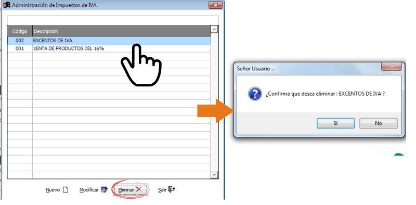The image size is (416, 205).
Task: Click the scrollbar up arrow in the tax list
Action: coord(214,29)
